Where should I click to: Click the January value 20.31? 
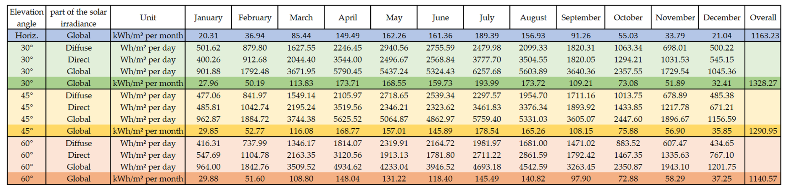208,36
